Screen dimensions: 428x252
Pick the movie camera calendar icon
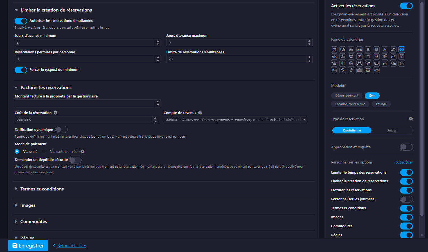click(x=351, y=63)
